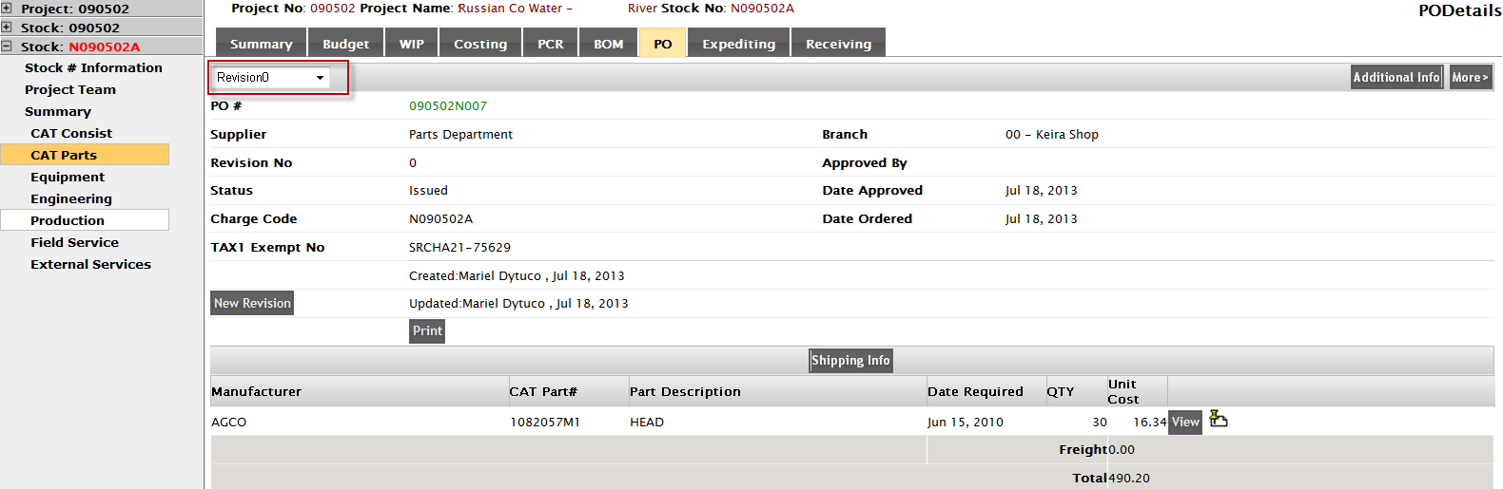Select the Expediting tab
The image size is (1503, 489).
[x=738, y=44]
